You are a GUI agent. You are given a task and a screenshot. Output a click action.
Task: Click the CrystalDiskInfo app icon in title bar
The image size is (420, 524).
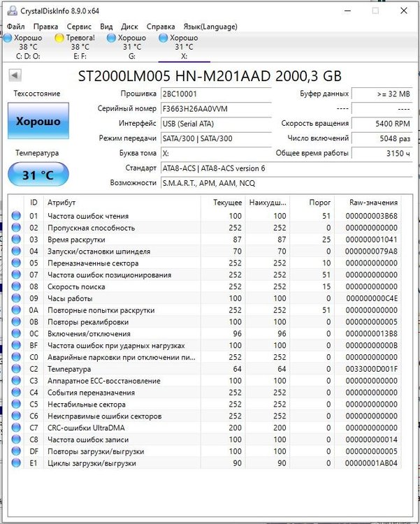point(13,10)
